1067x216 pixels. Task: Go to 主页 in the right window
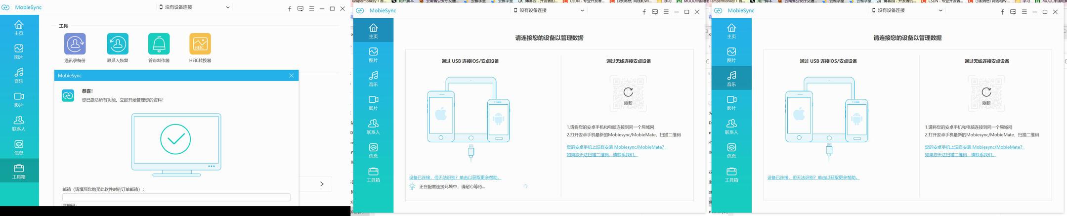(731, 31)
